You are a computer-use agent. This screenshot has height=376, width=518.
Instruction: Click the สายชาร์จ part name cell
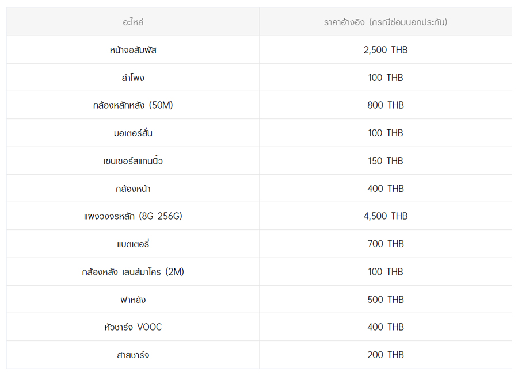[x=133, y=355]
